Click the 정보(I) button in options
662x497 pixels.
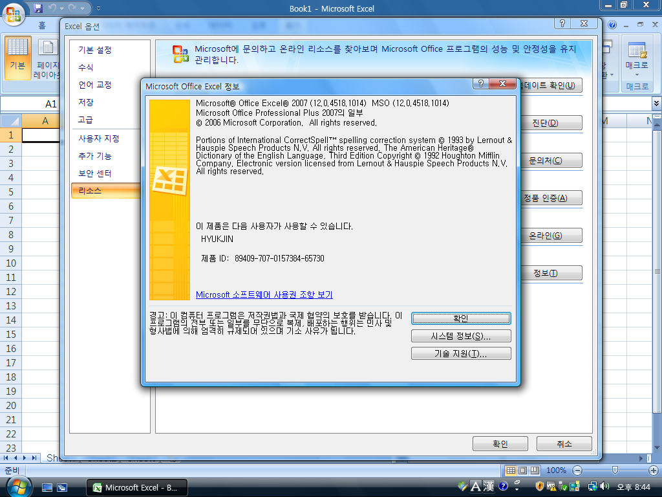tap(551, 273)
